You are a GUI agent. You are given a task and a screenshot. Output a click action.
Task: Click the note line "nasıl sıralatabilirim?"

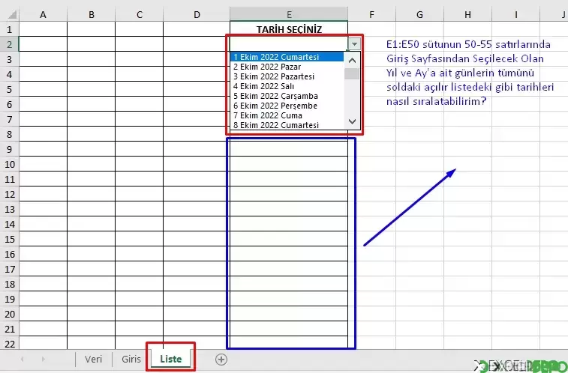pos(436,101)
